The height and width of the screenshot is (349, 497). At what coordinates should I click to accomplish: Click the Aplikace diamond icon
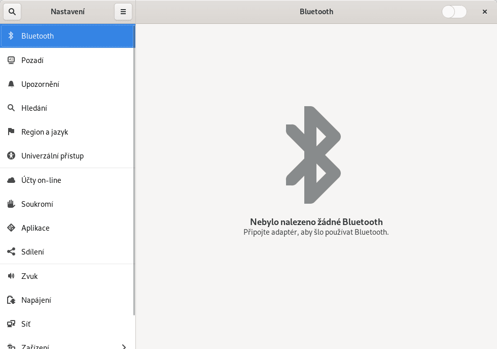(x=11, y=228)
